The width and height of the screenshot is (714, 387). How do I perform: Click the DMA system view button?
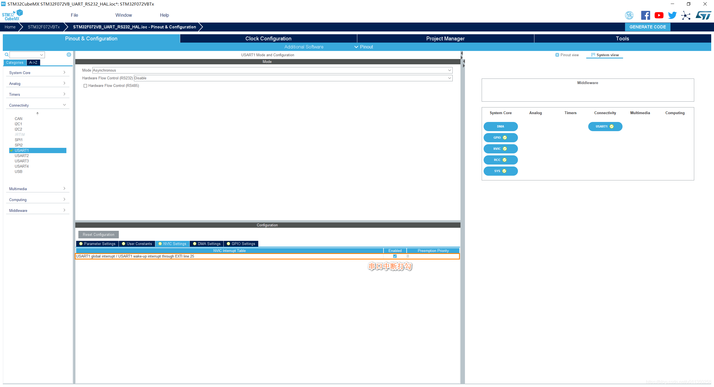click(501, 126)
